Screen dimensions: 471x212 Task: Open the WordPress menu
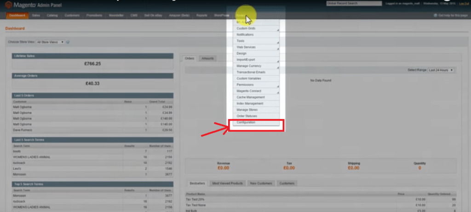point(222,15)
